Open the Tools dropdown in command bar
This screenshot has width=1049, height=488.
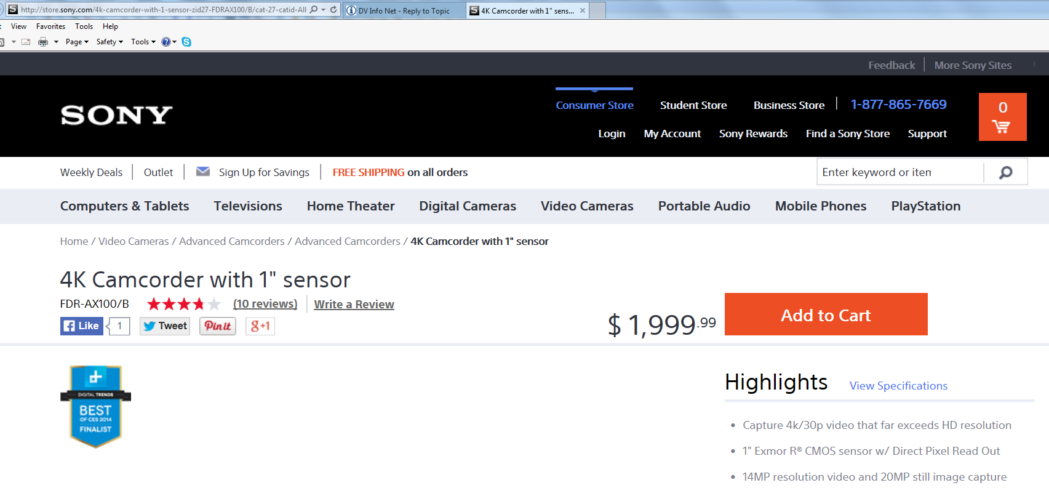coord(143,42)
